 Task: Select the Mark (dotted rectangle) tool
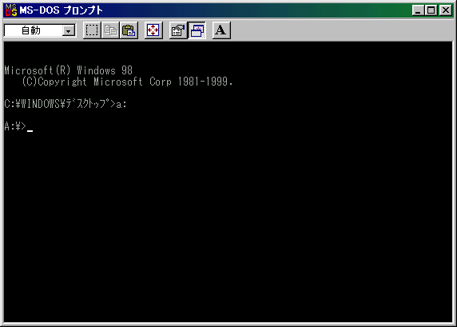pyautogui.click(x=92, y=30)
